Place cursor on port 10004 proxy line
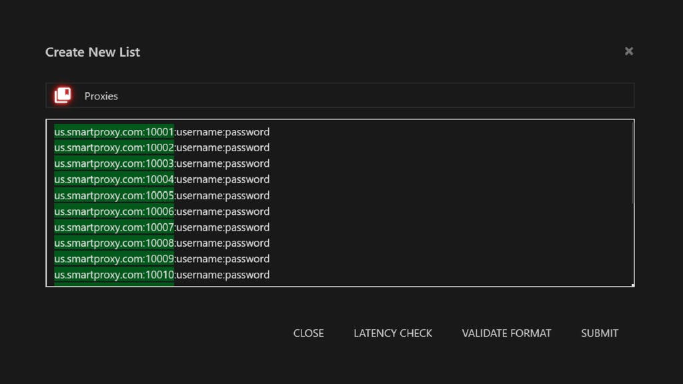 point(161,179)
